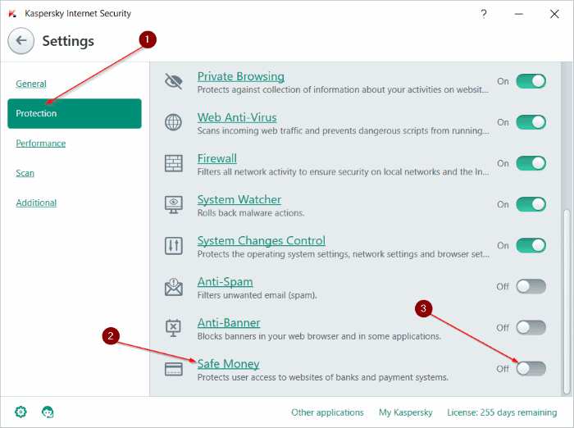Switch off System Changes Control
Viewport: 574px width, 428px height.
[x=531, y=246]
